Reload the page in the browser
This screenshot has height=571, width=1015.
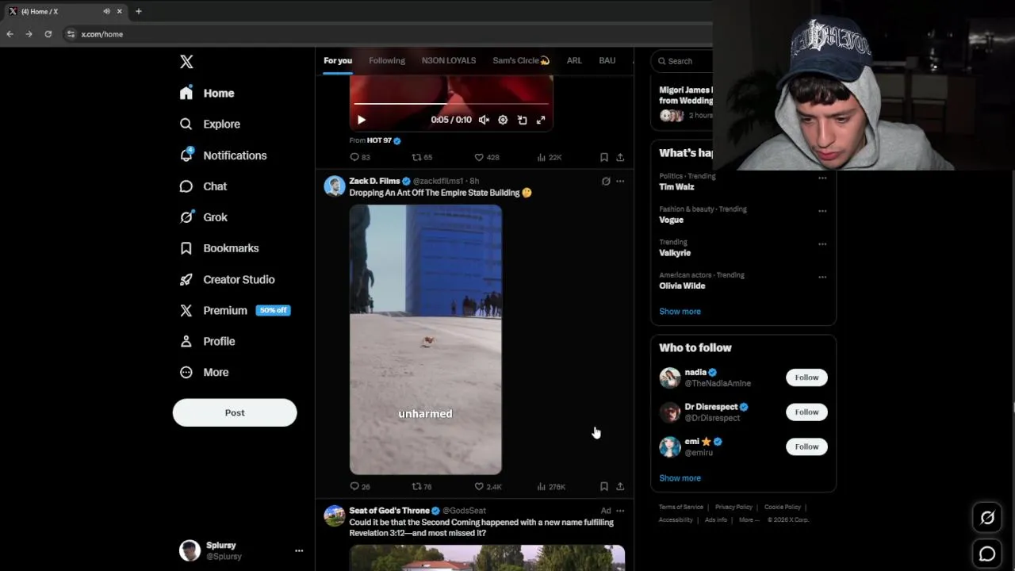[x=48, y=34]
